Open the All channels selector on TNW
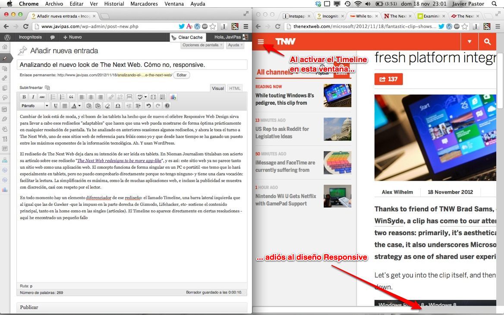 tap(277, 72)
